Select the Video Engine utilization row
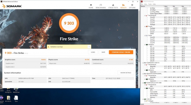The image size is (191, 105). point(170,94)
